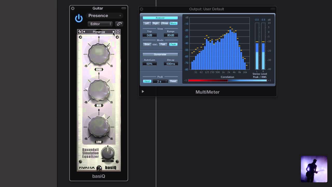Click the Range 80dB value field
332x187 pixels.
tap(171, 35)
